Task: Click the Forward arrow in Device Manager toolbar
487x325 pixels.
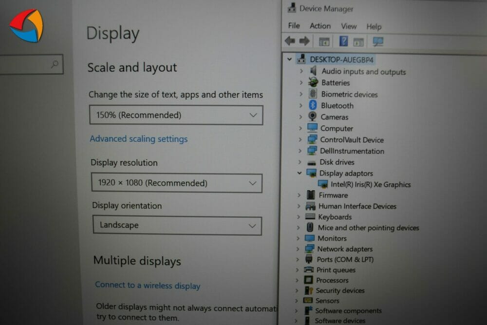Action: point(304,41)
